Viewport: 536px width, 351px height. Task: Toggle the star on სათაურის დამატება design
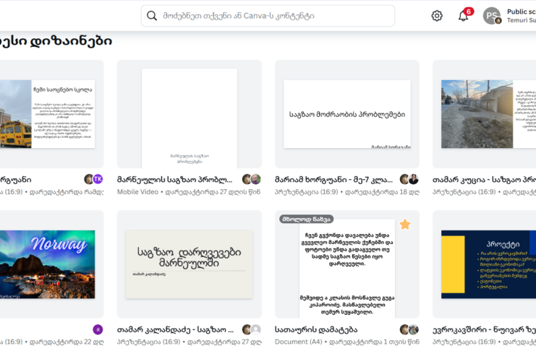pos(405,225)
